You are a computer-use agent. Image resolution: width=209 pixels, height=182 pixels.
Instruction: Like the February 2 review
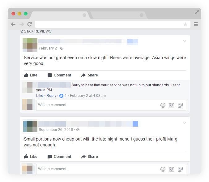(31, 75)
